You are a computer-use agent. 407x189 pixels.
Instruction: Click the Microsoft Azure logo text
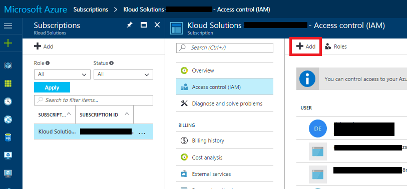point(36,9)
